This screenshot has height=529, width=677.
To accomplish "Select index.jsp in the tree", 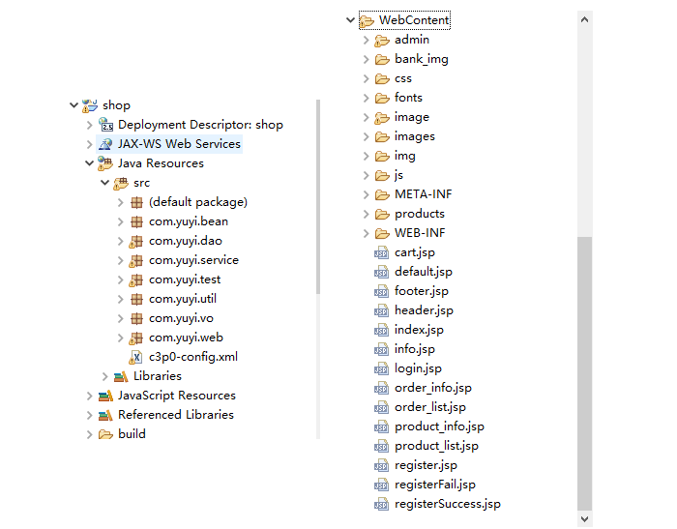I will pos(419,330).
